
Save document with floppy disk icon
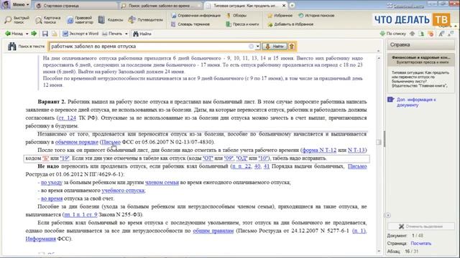45,34
